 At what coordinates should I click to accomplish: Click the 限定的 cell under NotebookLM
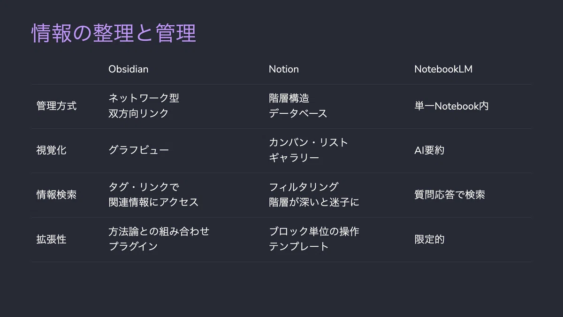(x=429, y=239)
